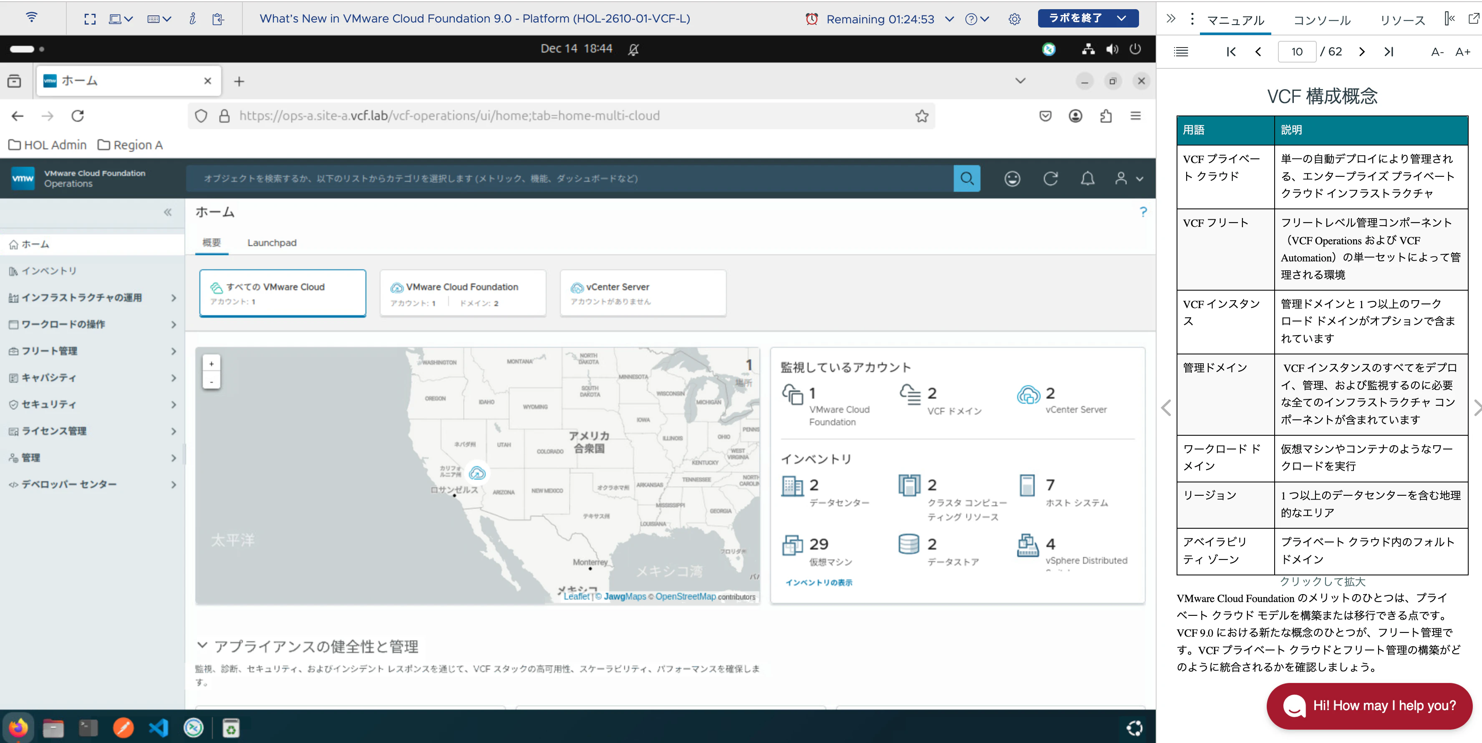1482x743 pixels.
Task: Bookmark this page with the star icon
Action: (x=922, y=116)
